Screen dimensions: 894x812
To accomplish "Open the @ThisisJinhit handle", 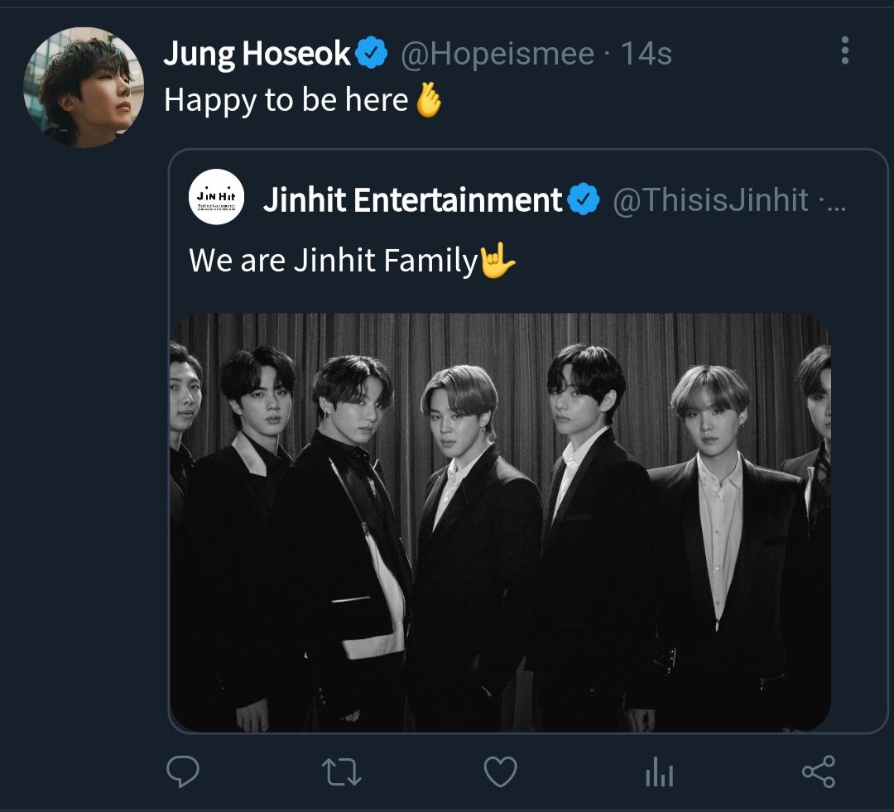I will coord(710,200).
